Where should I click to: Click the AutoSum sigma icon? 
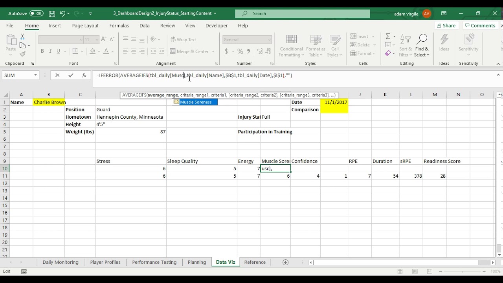click(388, 36)
